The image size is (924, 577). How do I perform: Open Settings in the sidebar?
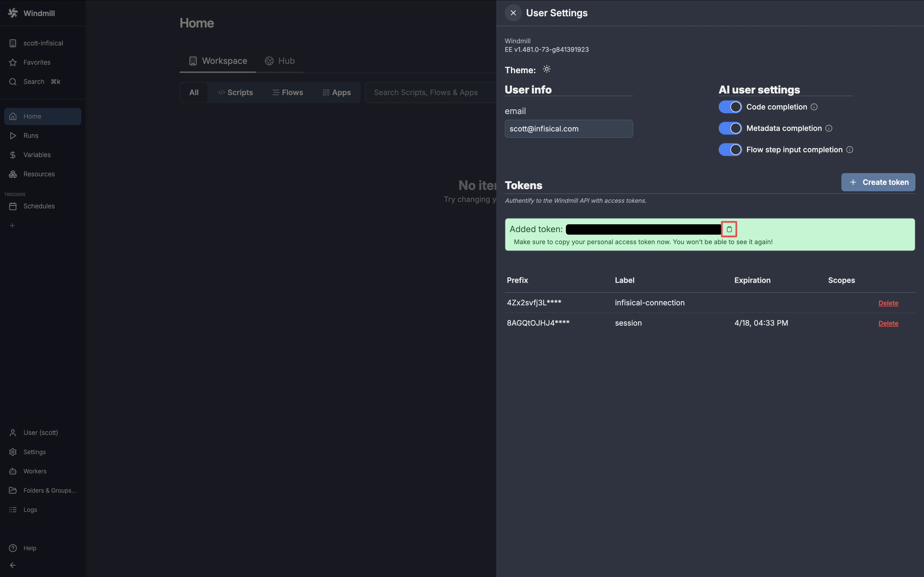43,452
